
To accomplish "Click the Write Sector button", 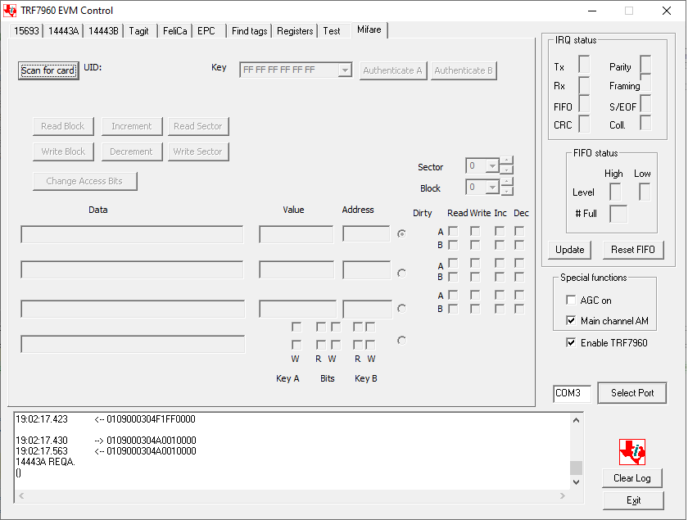I will pyautogui.click(x=198, y=151).
